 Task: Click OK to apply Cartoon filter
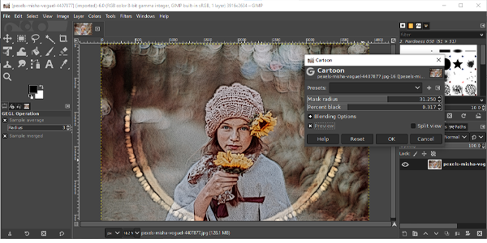click(x=392, y=139)
